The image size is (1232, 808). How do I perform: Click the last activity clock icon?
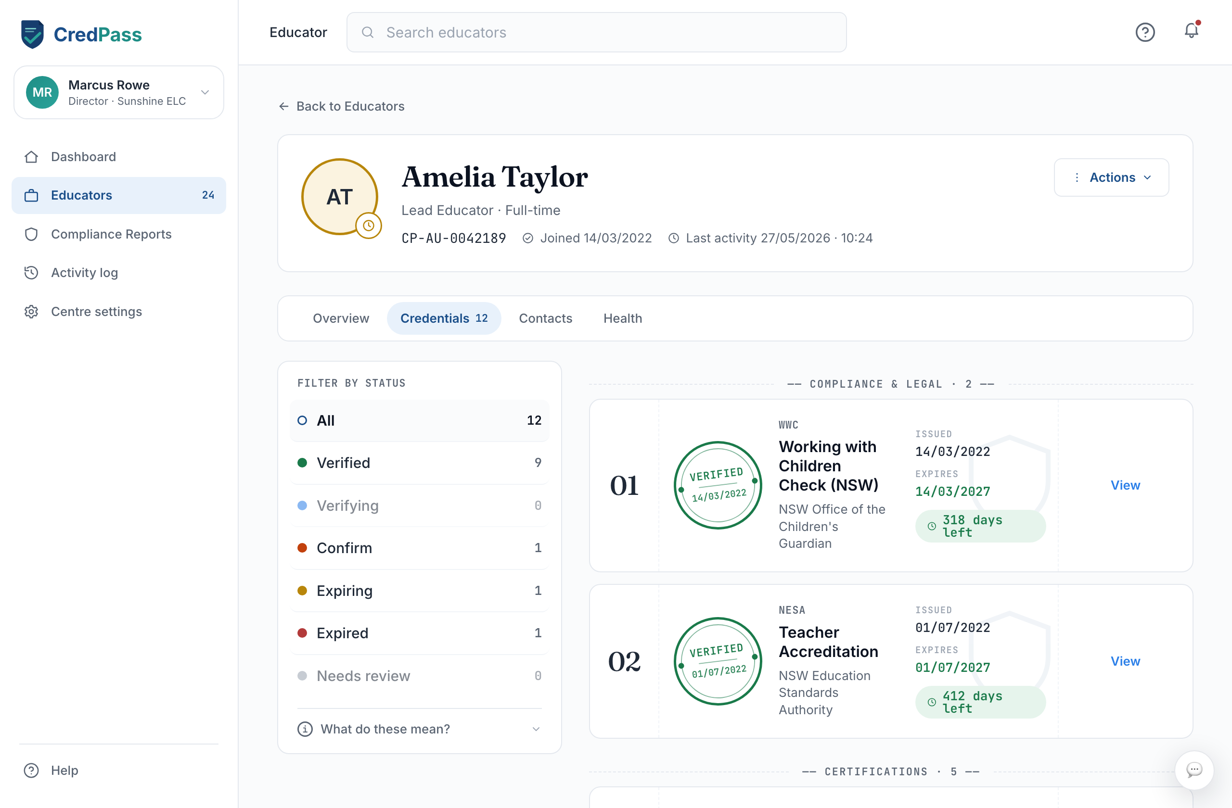tap(673, 238)
